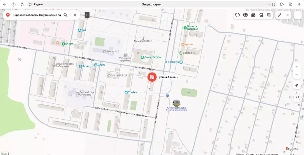Toggle street panoramas and photos layer
This screenshot has width=304, height=155.
(253, 15)
